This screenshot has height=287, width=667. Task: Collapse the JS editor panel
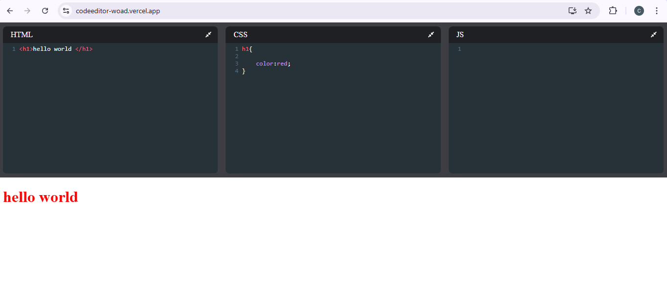click(x=654, y=35)
